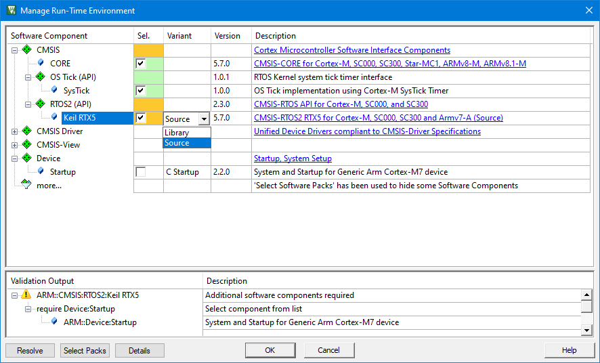Open the Unified Device Drivers description link
600x363 pixels.
tap(367, 131)
